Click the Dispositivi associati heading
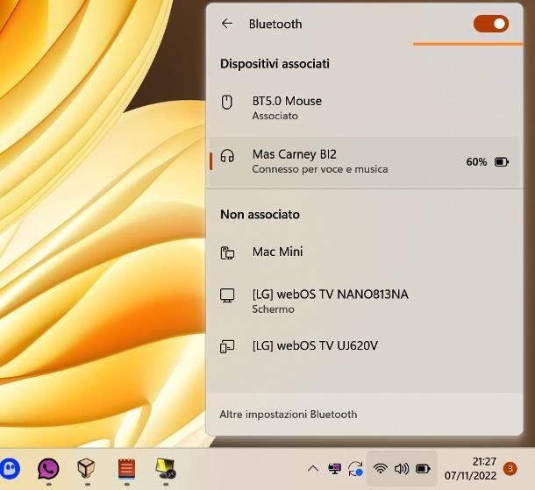The width and height of the screenshot is (535, 490). click(275, 64)
